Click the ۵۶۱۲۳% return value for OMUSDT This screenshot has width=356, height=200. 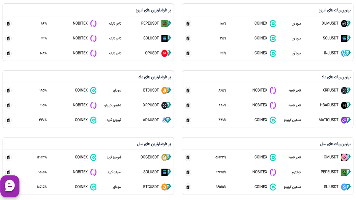coord(221,157)
